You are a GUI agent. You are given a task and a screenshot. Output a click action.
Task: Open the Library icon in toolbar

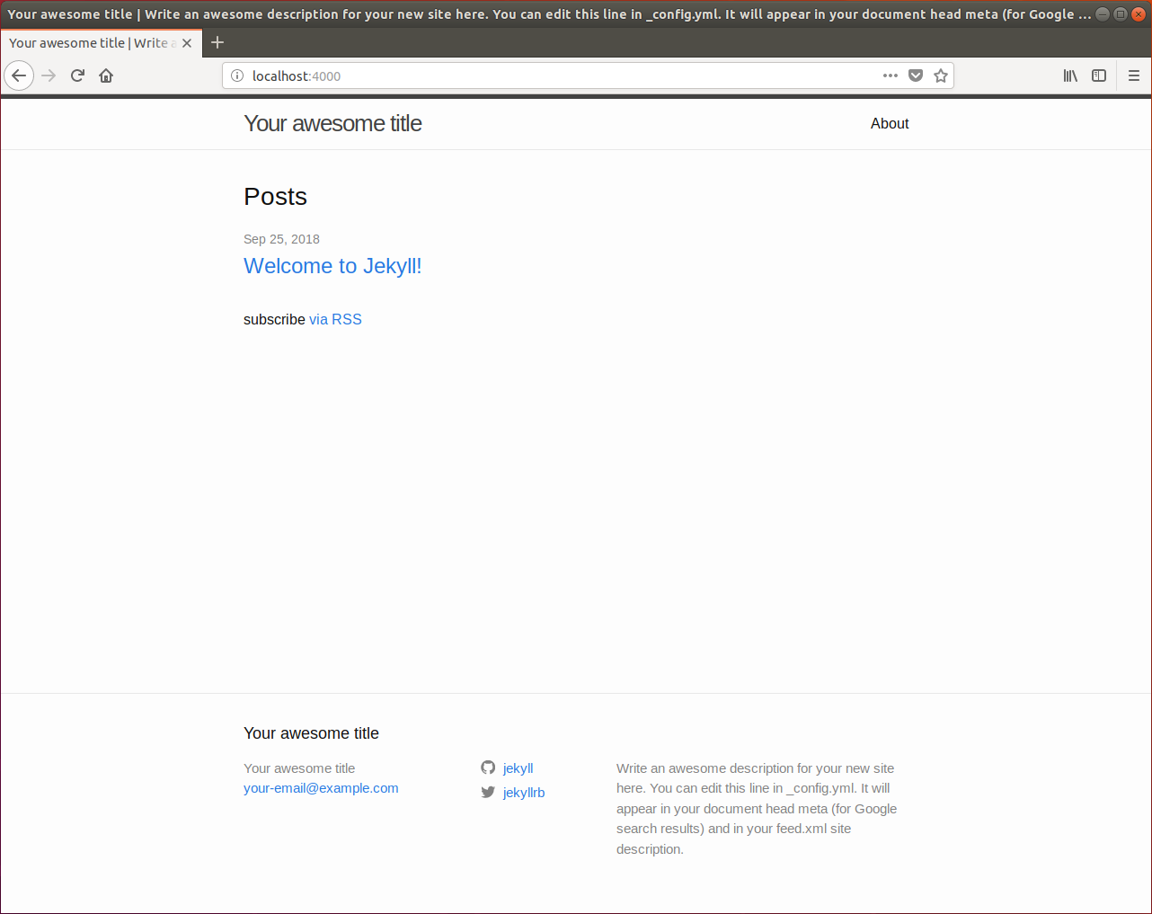(x=1070, y=75)
